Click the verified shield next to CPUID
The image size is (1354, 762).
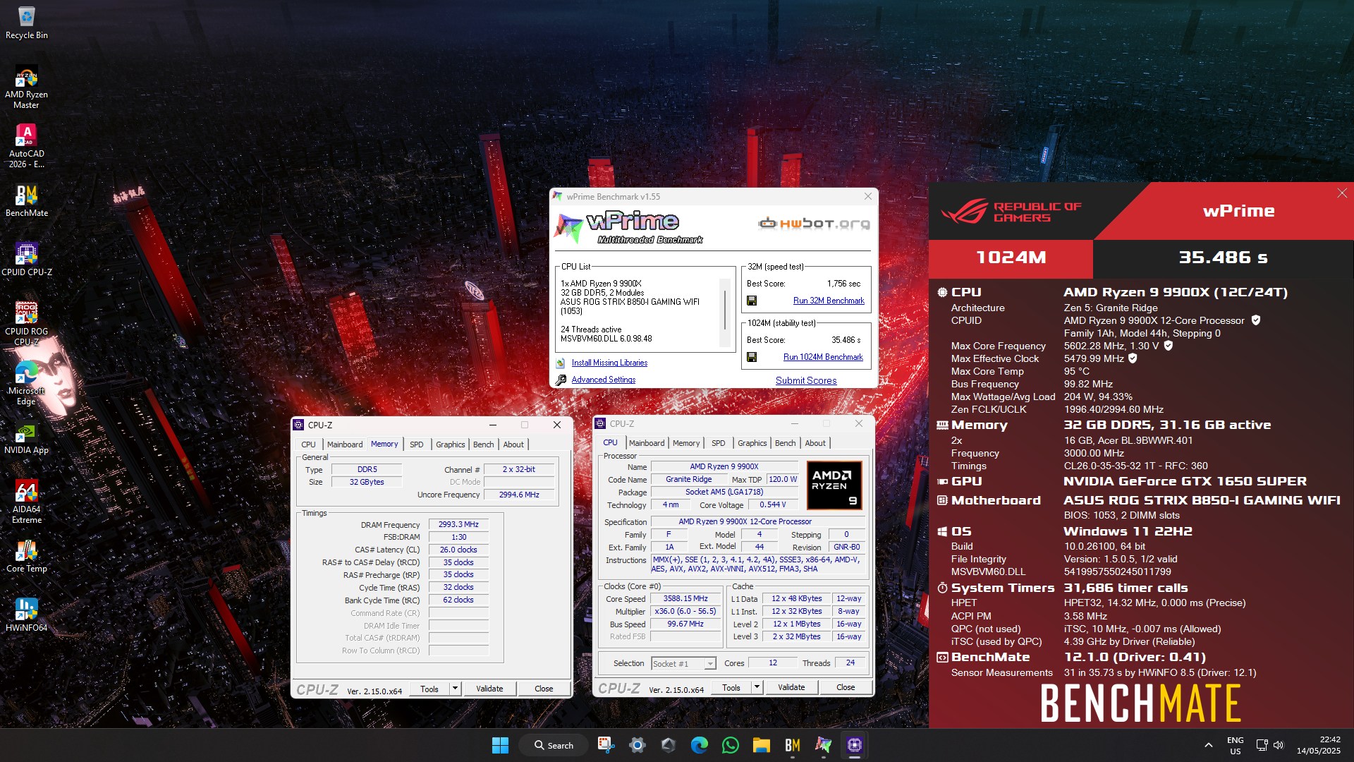(x=1256, y=320)
